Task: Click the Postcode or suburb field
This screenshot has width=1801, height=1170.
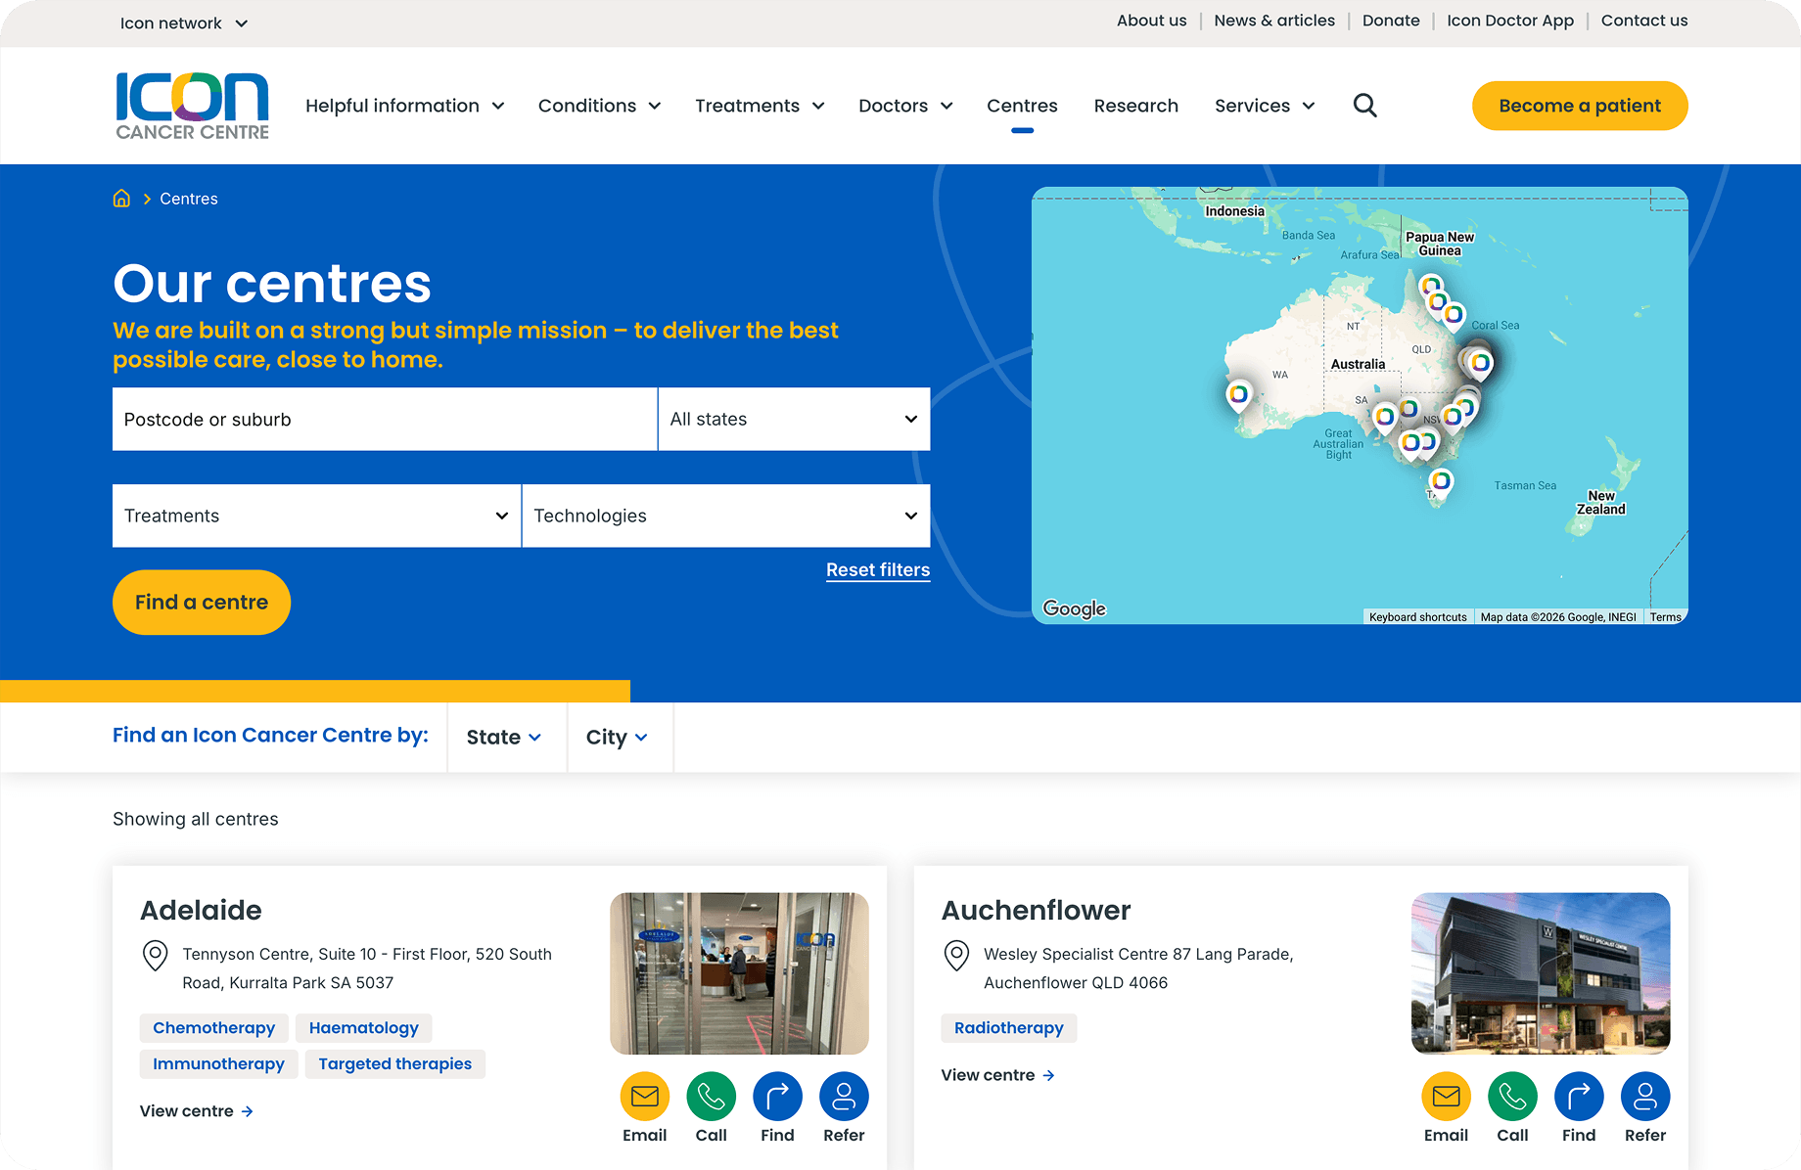Action: pos(385,419)
